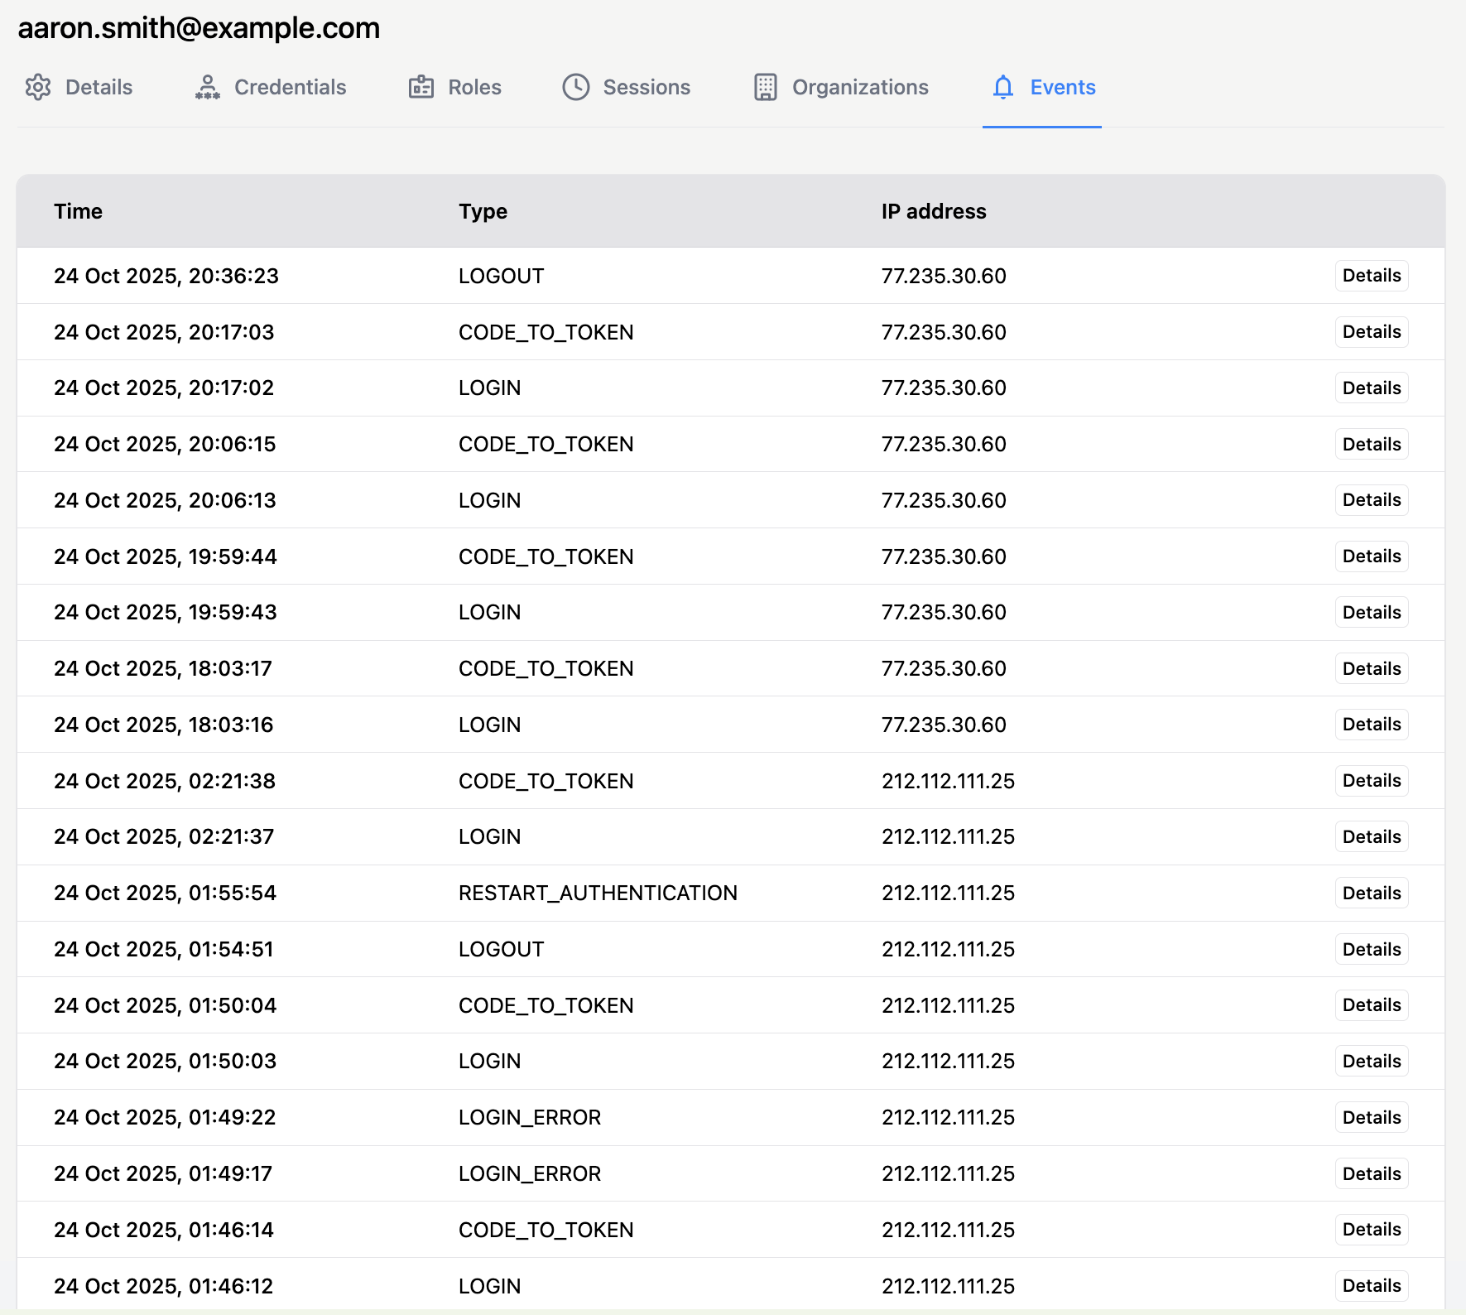Open details for LOGIN at 18:03:16
Viewport: 1466px width, 1315px height.
pyautogui.click(x=1371, y=725)
